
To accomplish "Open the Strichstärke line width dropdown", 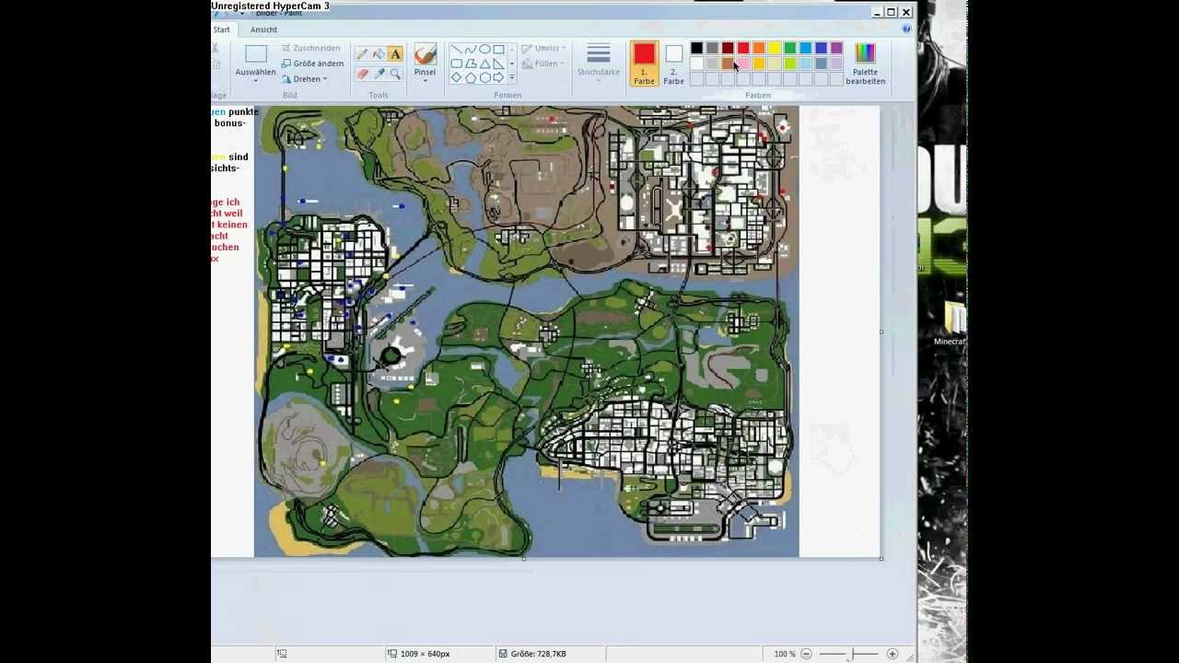I will click(599, 64).
